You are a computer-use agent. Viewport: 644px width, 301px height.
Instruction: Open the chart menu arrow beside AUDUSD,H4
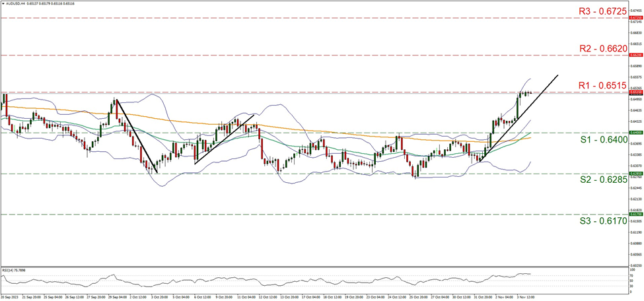click(x=2, y=3)
